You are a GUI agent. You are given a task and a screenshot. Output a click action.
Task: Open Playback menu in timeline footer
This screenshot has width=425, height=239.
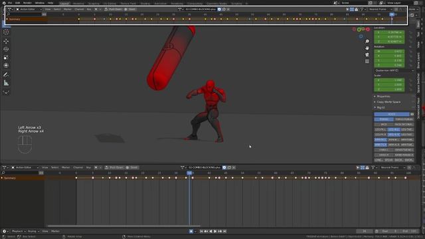pos(19,232)
